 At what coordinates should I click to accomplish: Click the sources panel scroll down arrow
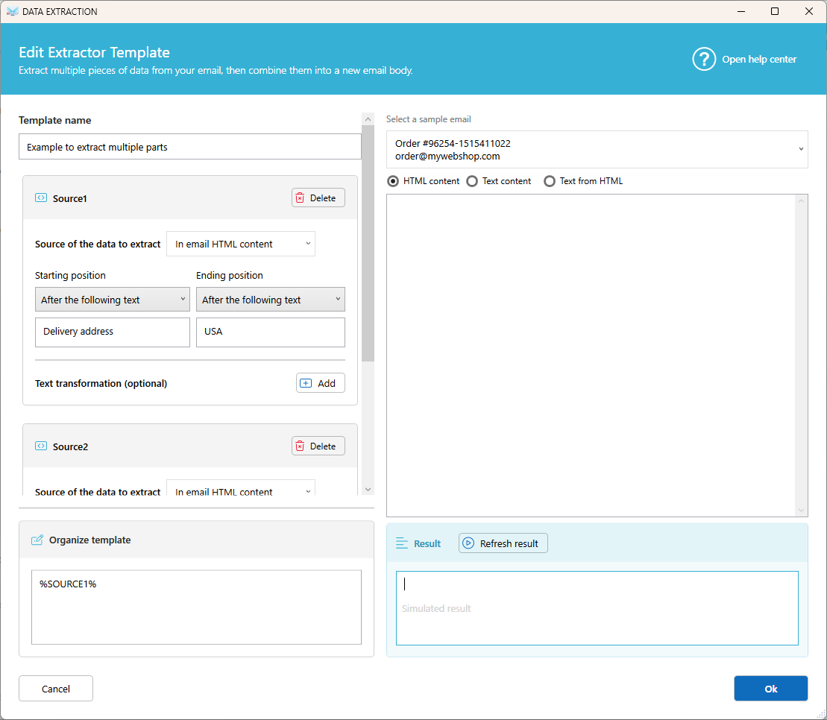pos(368,489)
